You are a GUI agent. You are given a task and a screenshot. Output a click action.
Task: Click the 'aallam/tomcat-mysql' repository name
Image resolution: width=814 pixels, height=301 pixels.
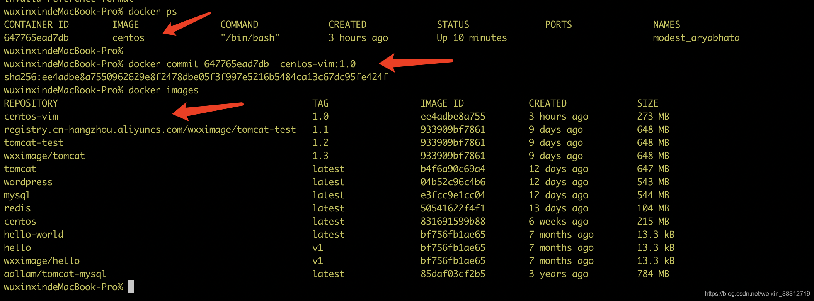point(55,274)
